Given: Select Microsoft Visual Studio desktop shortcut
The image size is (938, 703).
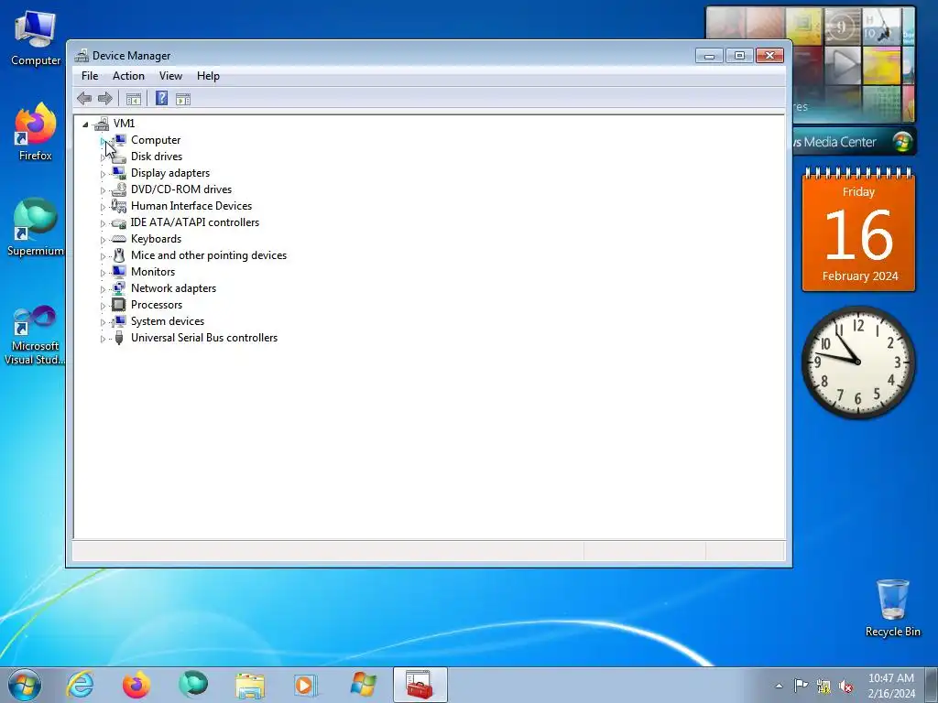Looking at the screenshot, I should pyautogui.click(x=36, y=335).
